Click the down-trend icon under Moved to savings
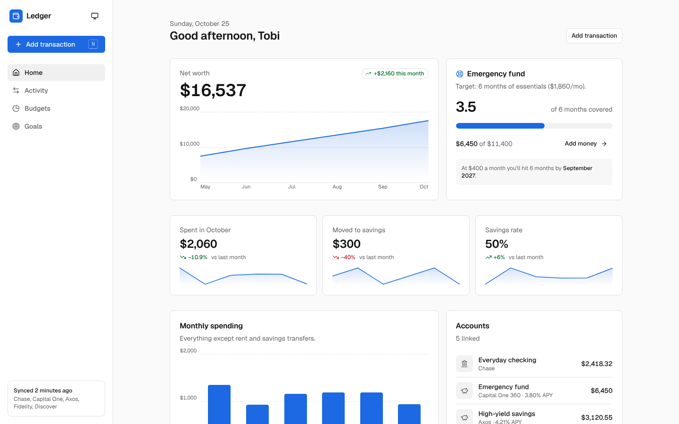The width and height of the screenshot is (679, 424). tap(336, 257)
